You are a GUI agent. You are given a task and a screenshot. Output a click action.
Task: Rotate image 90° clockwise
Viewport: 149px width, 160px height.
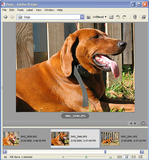124,17
